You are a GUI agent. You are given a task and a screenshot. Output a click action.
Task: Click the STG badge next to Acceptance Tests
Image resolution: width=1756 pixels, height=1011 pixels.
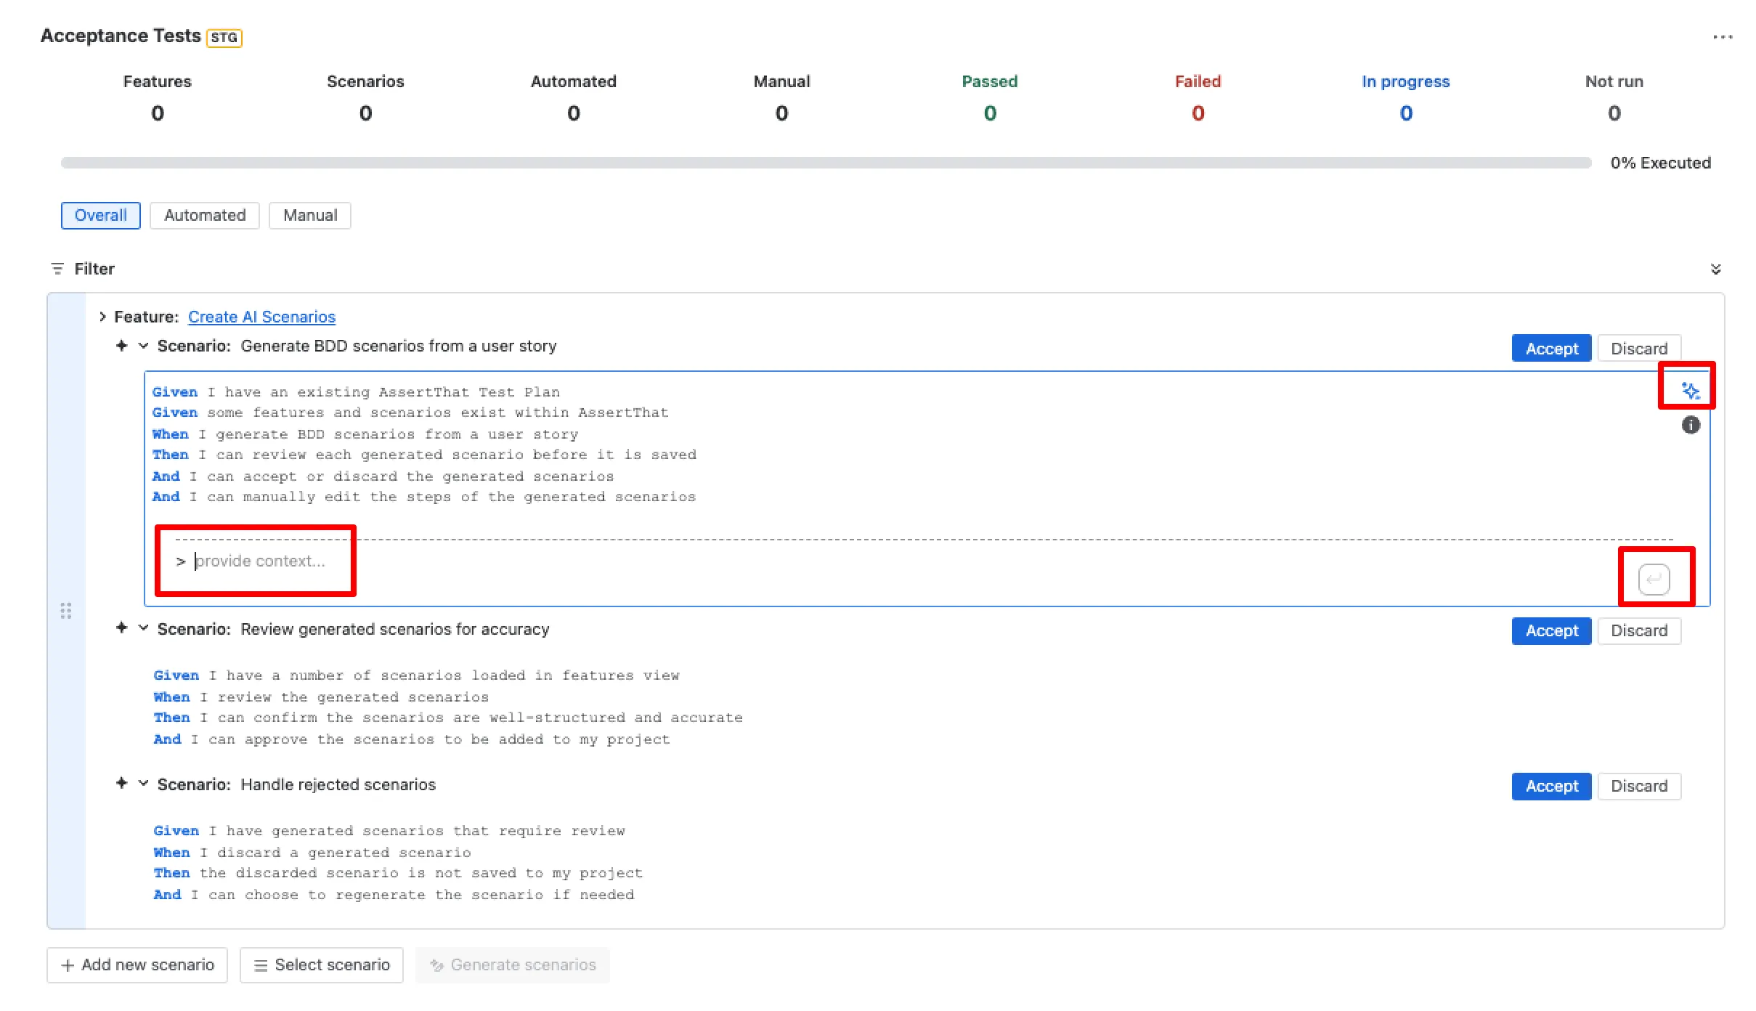(x=224, y=37)
